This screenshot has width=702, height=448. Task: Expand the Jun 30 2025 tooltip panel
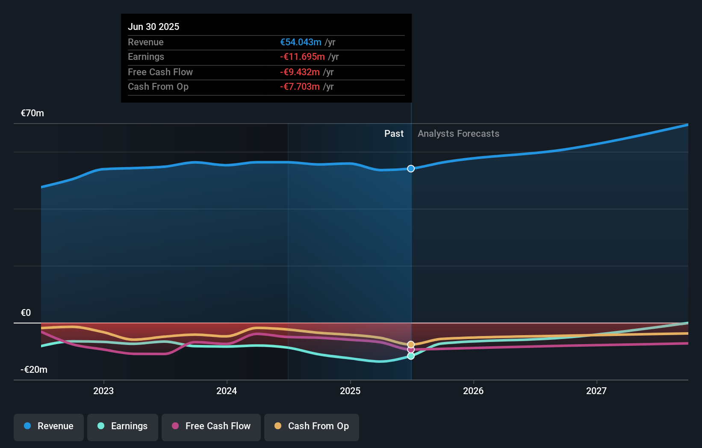(266, 58)
